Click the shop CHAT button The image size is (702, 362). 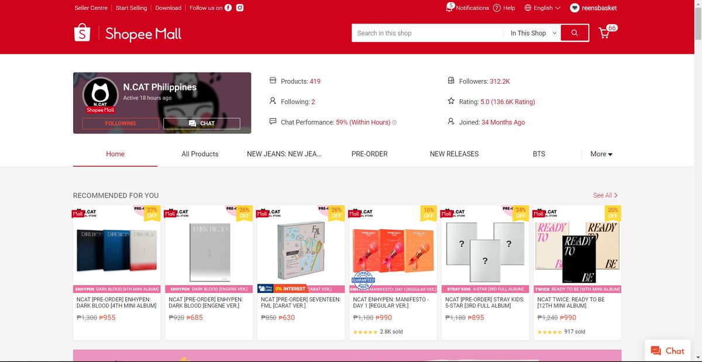tap(202, 123)
